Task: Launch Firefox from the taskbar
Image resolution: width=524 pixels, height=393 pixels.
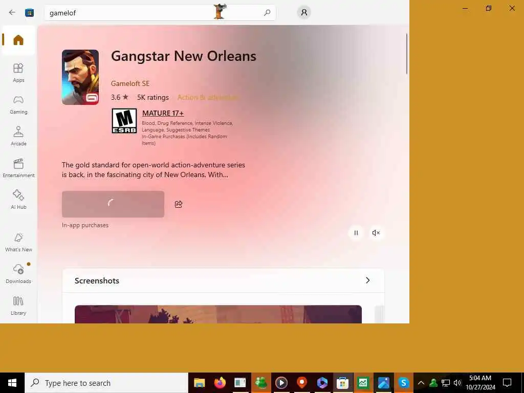Action: click(220, 383)
